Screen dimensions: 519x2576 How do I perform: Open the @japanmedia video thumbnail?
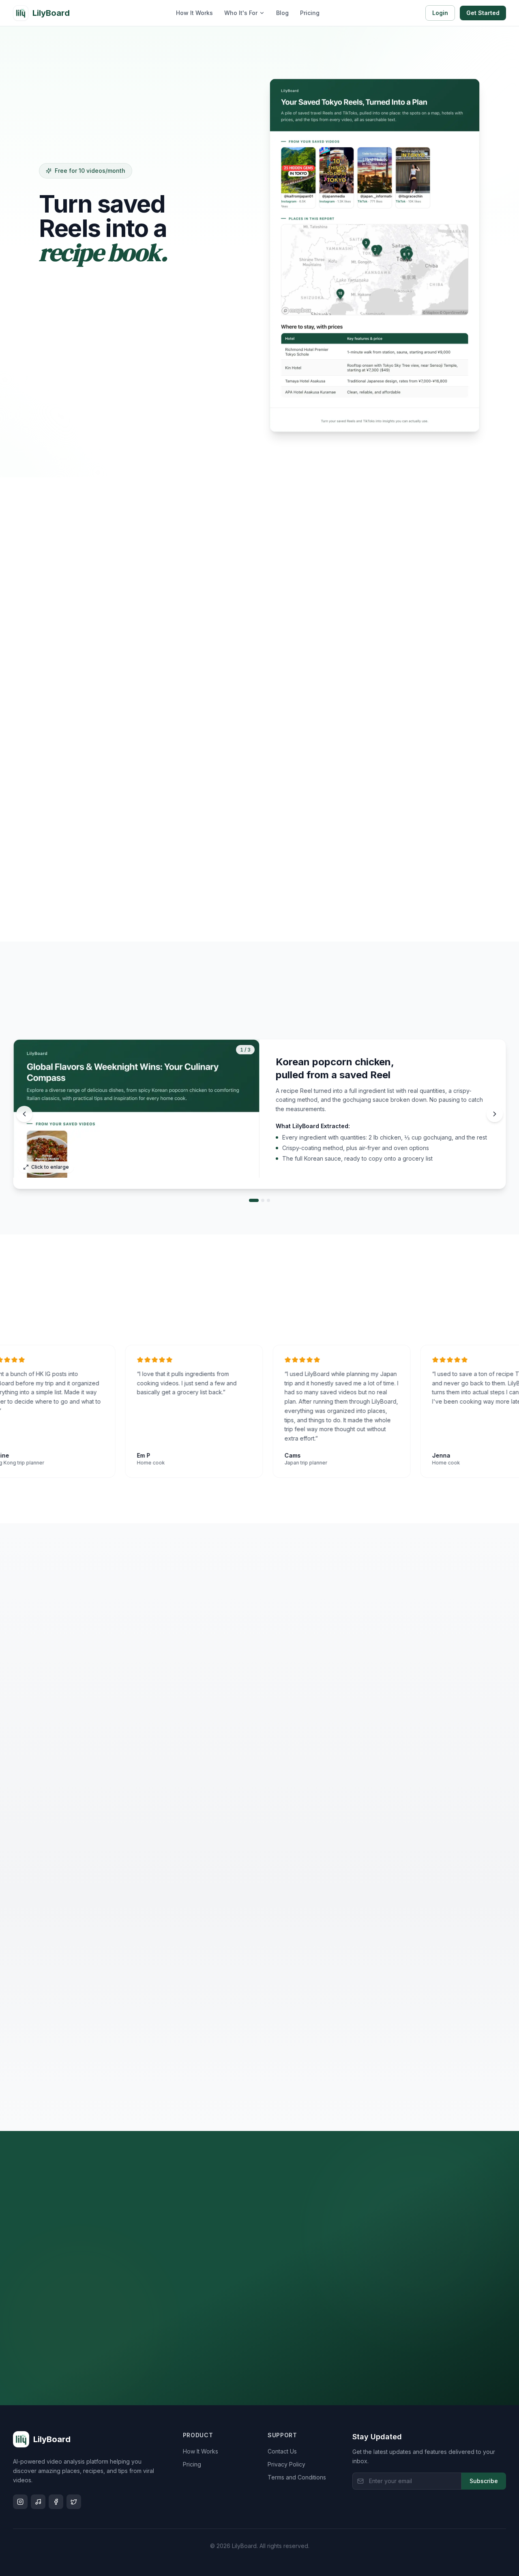[336, 170]
